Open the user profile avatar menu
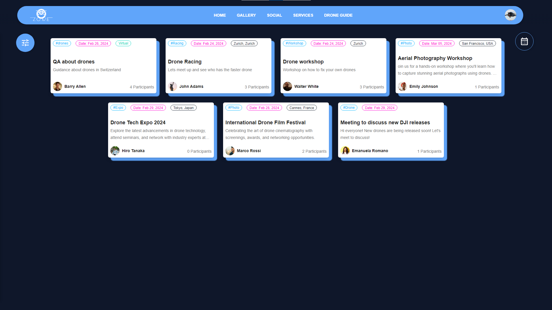 [x=510, y=15]
